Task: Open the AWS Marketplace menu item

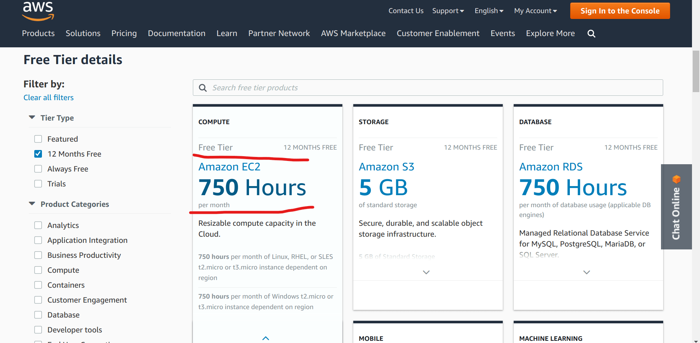Action: (353, 33)
